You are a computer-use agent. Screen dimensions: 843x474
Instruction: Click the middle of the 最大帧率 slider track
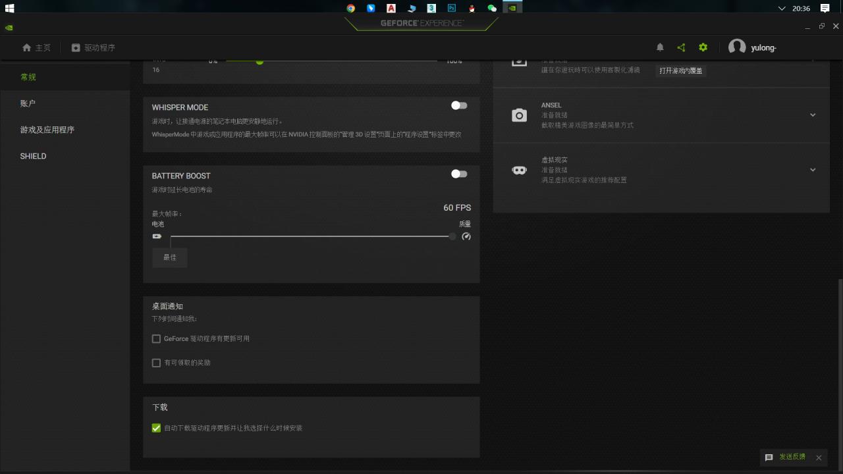[312, 236]
